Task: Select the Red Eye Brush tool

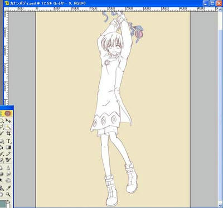Action: click(x=8, y=159)
